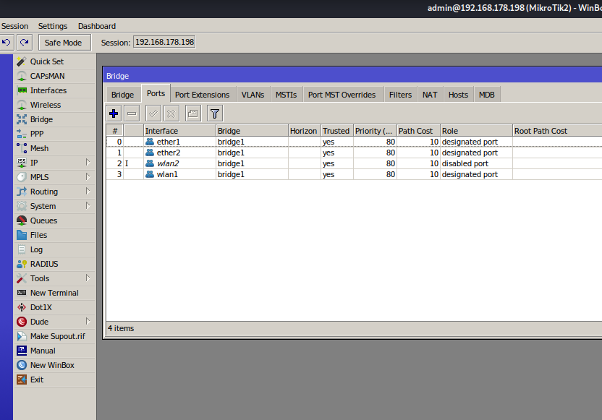Click Exit in the sidebar
The width and height of the screenshot is (602, 420).
click(x=54, y=380)
